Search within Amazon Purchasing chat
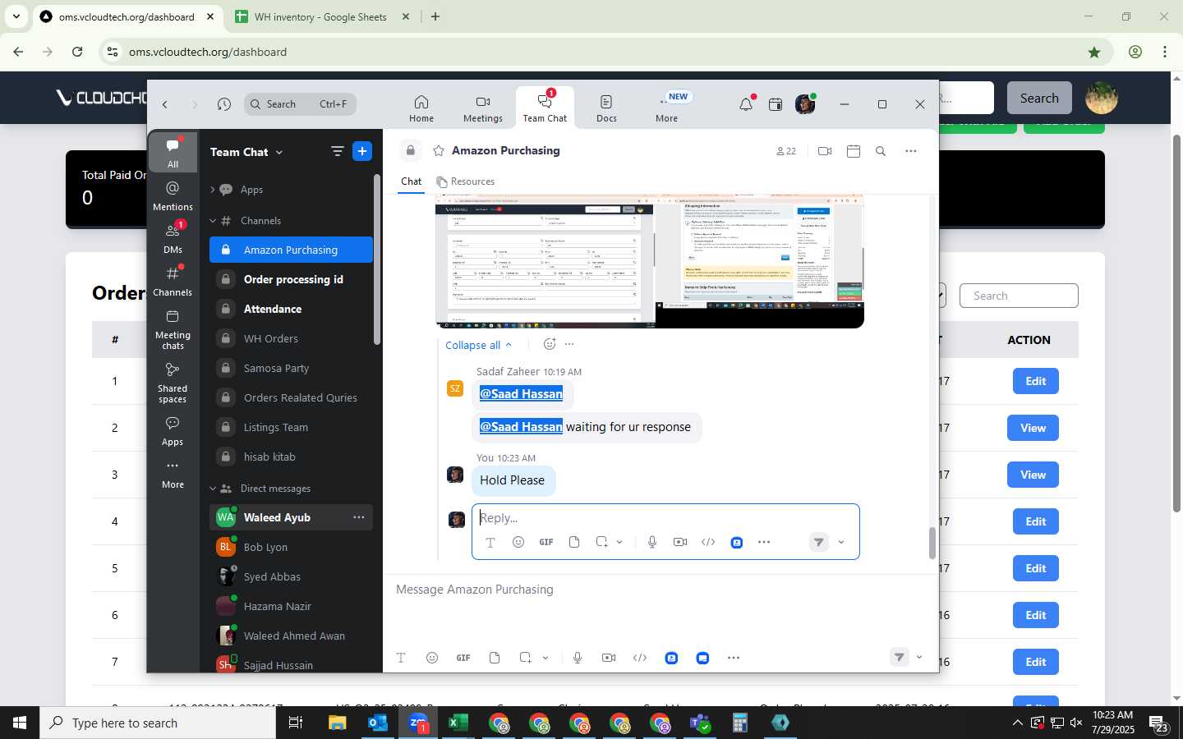1183x739 pixels. click(881, 151)
